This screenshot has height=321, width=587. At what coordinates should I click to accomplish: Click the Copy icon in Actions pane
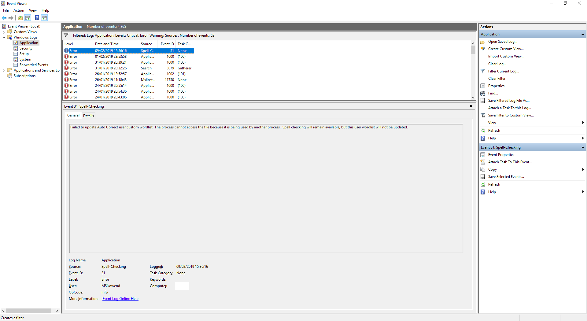click(x=483, y=169)
